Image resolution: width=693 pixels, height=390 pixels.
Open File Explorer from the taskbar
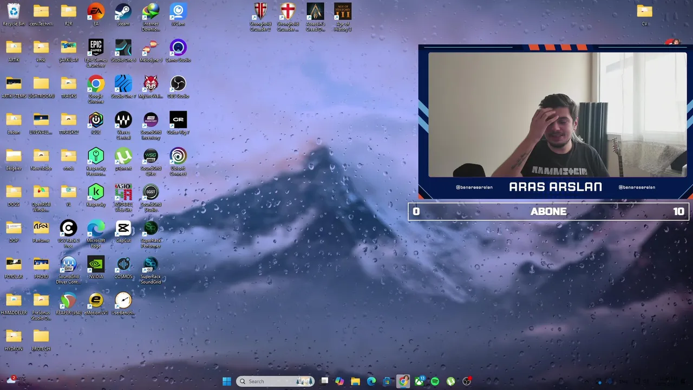coord(355,381)
